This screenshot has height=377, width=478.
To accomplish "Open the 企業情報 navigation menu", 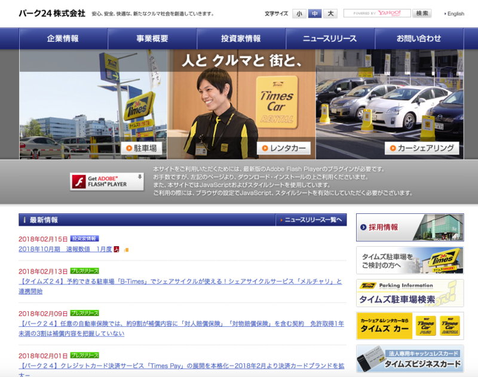I will coord(63,39).
